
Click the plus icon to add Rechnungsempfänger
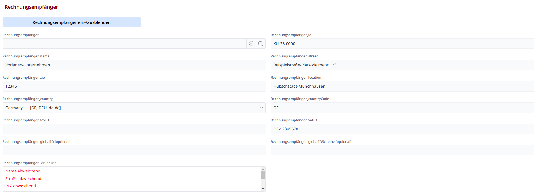(x=251, y=43)
